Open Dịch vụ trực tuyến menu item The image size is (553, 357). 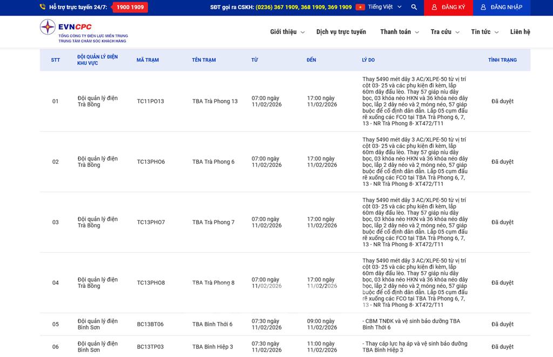(x=341, y=32)
